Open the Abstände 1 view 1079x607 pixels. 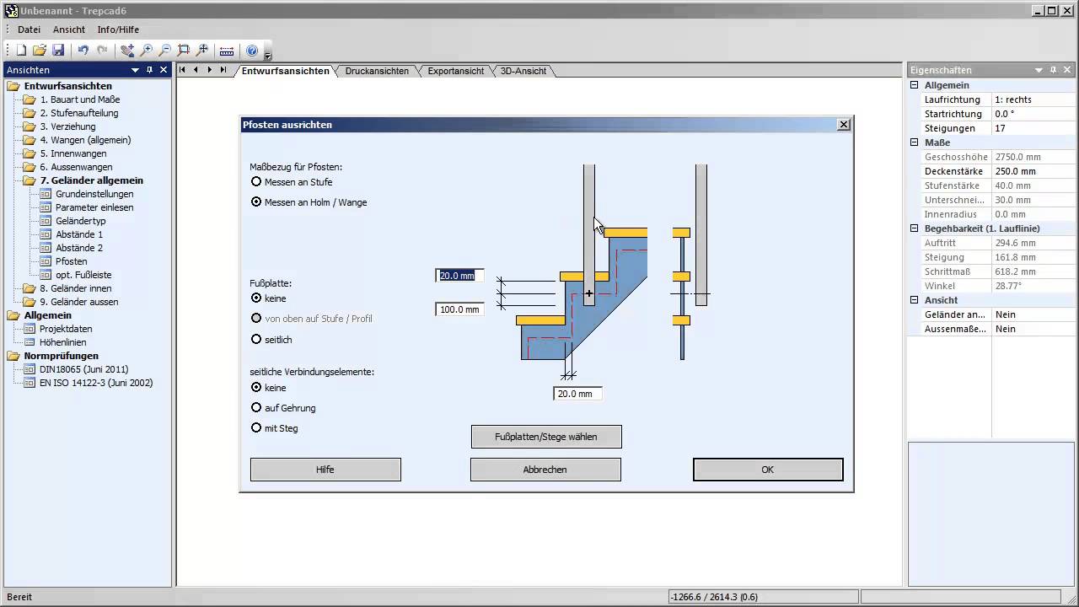pos(79,234)
